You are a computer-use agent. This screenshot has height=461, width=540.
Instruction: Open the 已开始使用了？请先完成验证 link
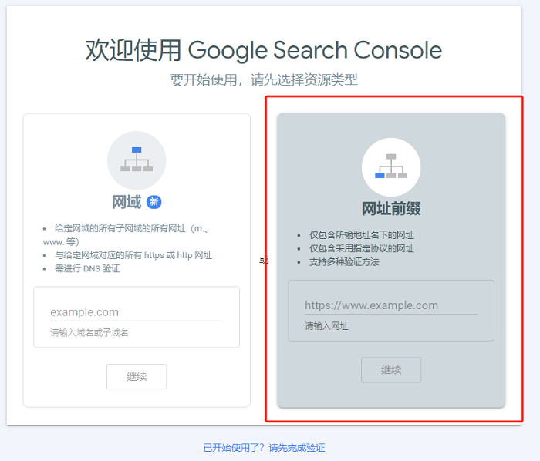[x=264, y=448]
